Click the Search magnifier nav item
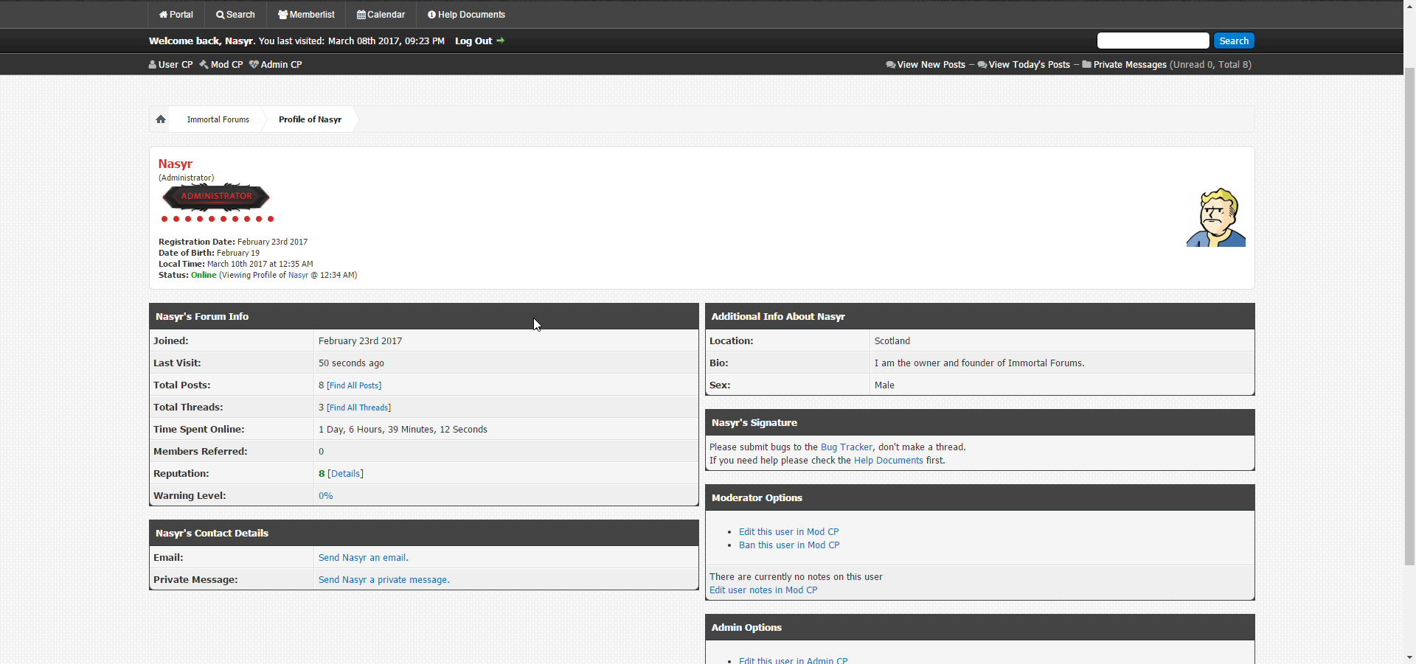The width and height of the screenshot is (1416, 664). (235, 15)
